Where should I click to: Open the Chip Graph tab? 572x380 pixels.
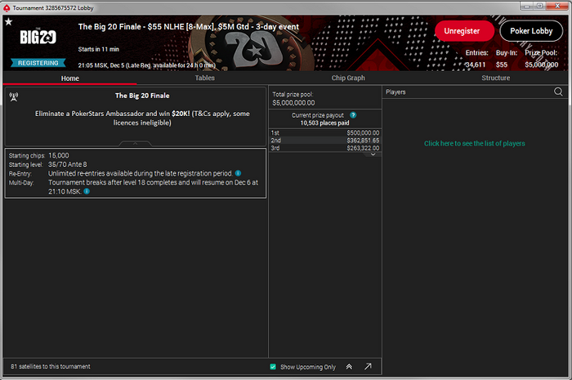click(348, 78)
